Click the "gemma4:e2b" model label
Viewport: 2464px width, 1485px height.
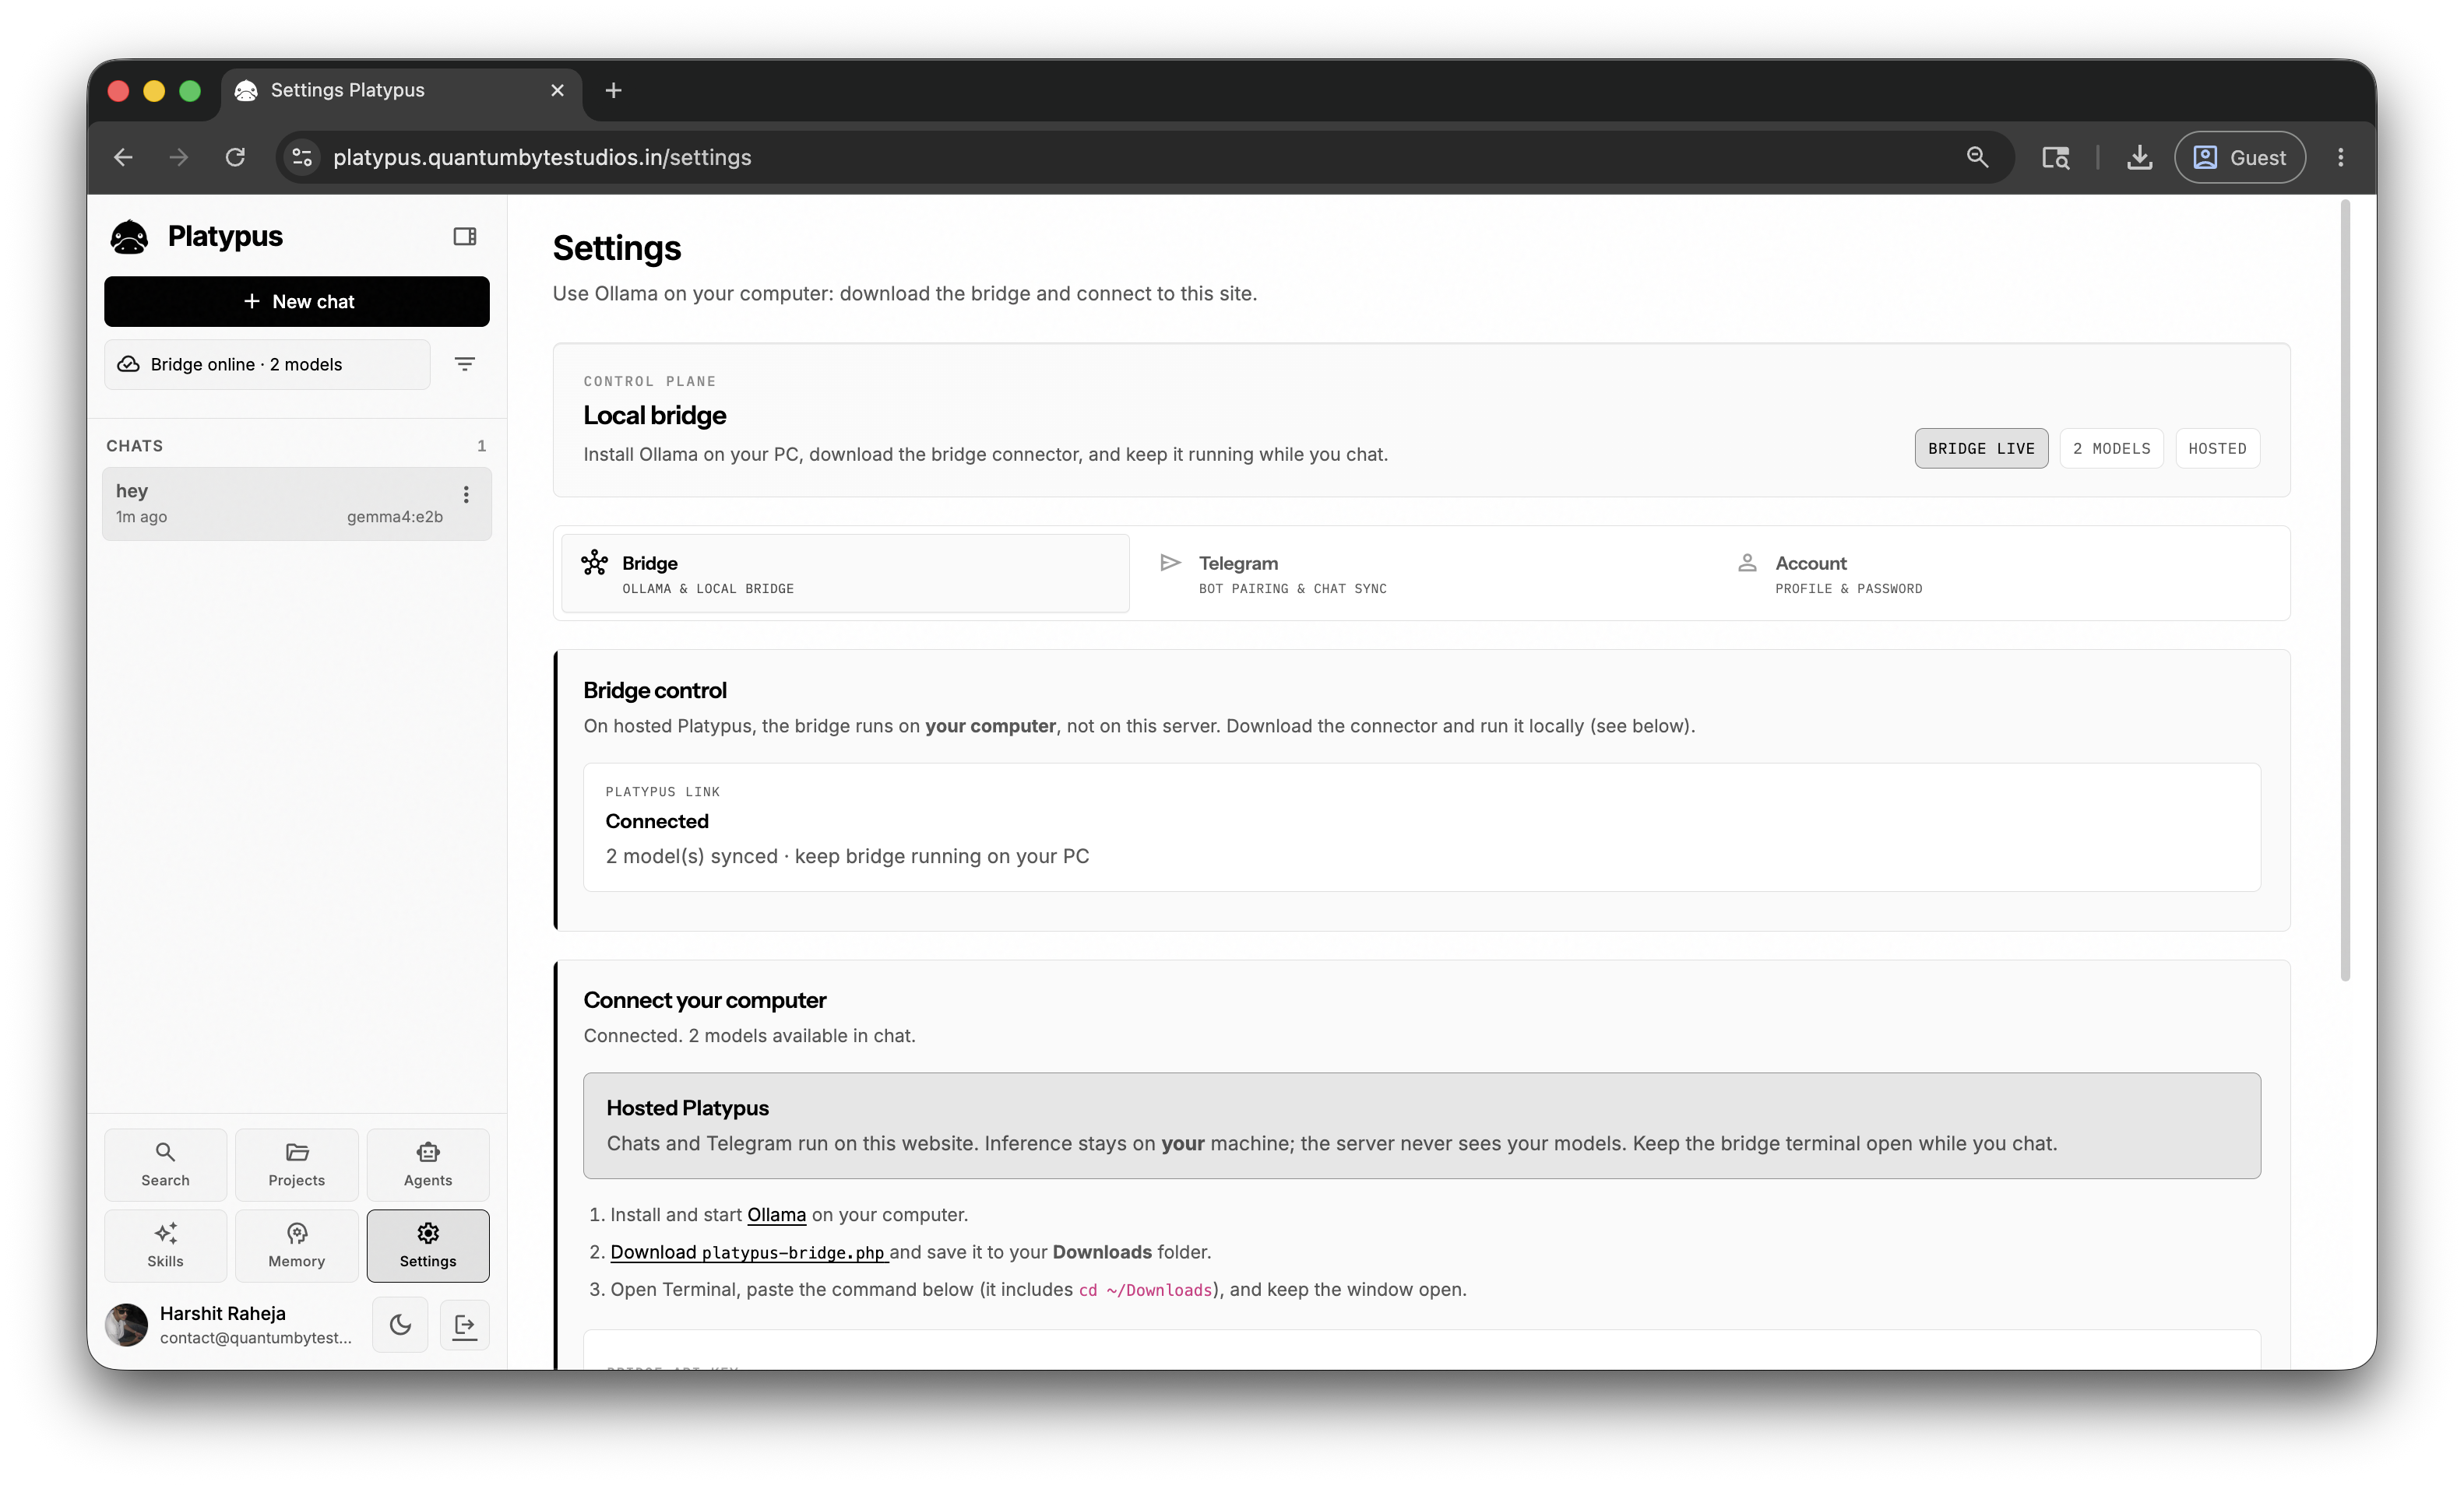point(395,517)
